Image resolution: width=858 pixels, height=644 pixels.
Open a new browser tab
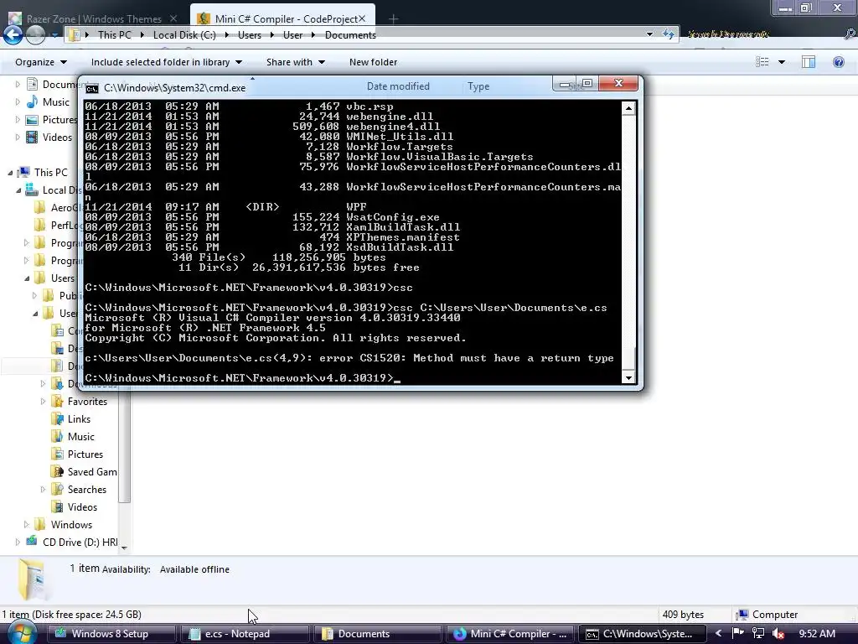pos(393,19)
